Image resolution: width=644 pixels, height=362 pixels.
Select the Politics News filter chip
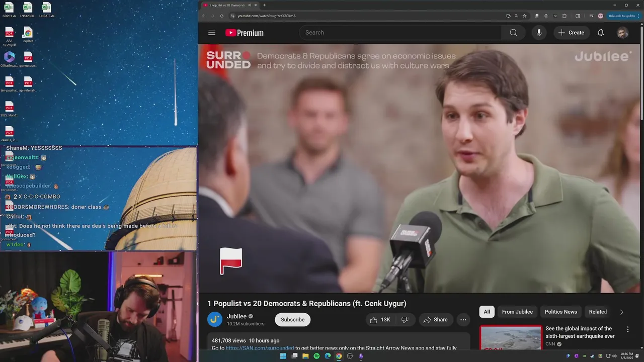point(560,312)
